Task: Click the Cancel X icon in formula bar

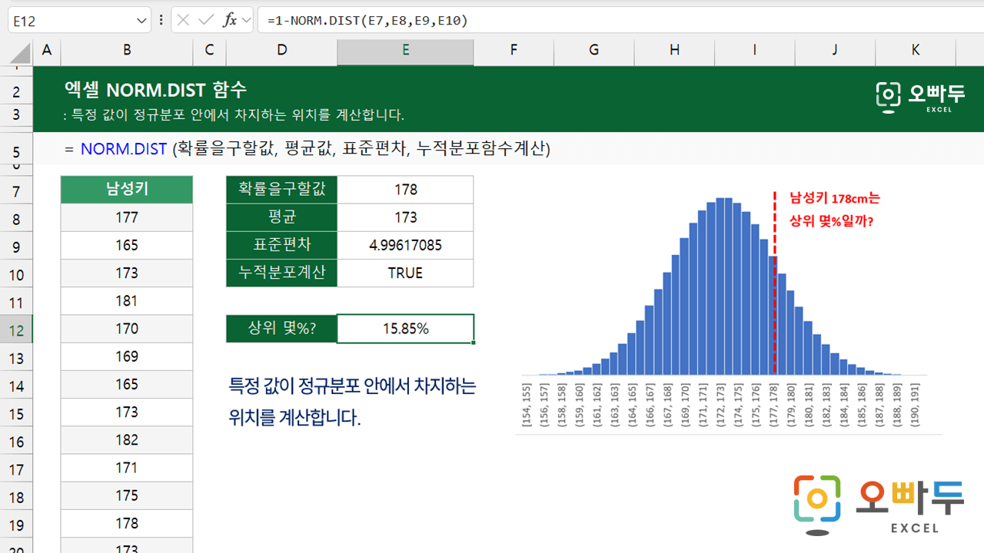Action: point(183,21)
